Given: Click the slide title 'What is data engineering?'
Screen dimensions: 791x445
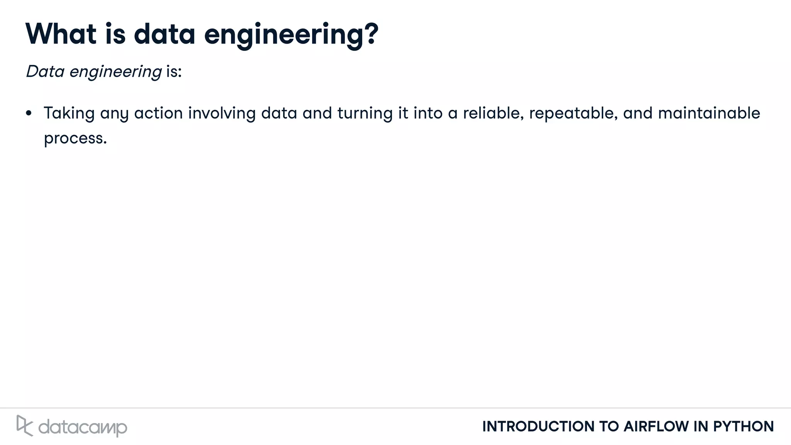Looking at the screenshot, I should click(202, 34).
